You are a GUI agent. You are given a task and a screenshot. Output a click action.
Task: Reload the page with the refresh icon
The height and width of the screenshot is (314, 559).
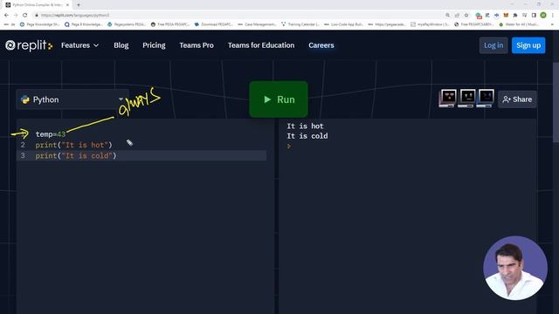click(25, 16)
